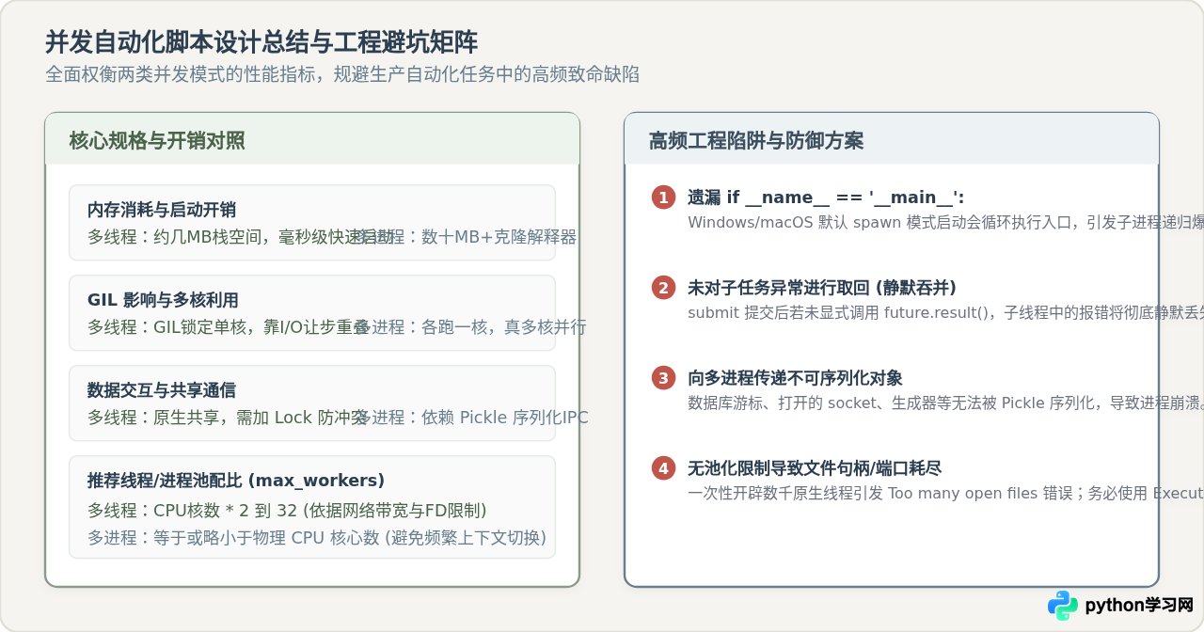The image size is (1204, 632).
Task: Select the 高频工程陷阱与防御方案 panel header
Action: [892, 140]
